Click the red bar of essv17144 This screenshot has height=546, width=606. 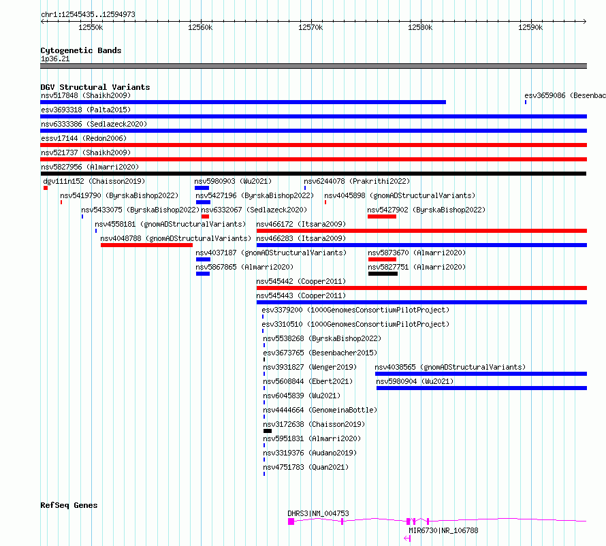coord(313,145)
